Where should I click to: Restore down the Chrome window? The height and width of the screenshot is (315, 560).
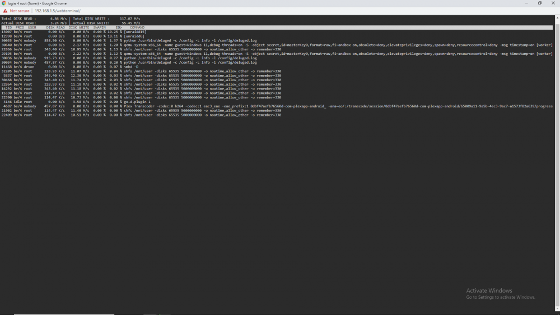coord(540,3)
